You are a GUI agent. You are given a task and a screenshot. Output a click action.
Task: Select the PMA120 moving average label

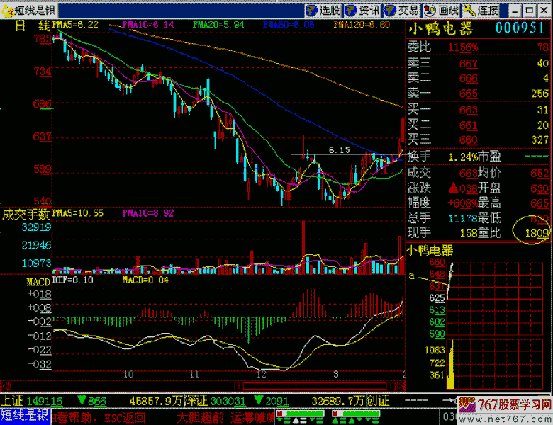coord(362,24)
